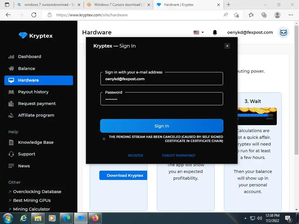Open browser profile icon

click(x=277, y=15)
